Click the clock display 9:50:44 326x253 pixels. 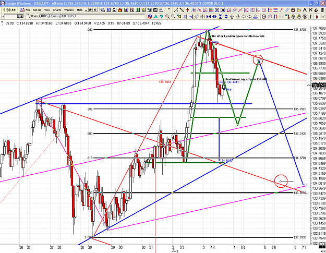tap(9, 10)
